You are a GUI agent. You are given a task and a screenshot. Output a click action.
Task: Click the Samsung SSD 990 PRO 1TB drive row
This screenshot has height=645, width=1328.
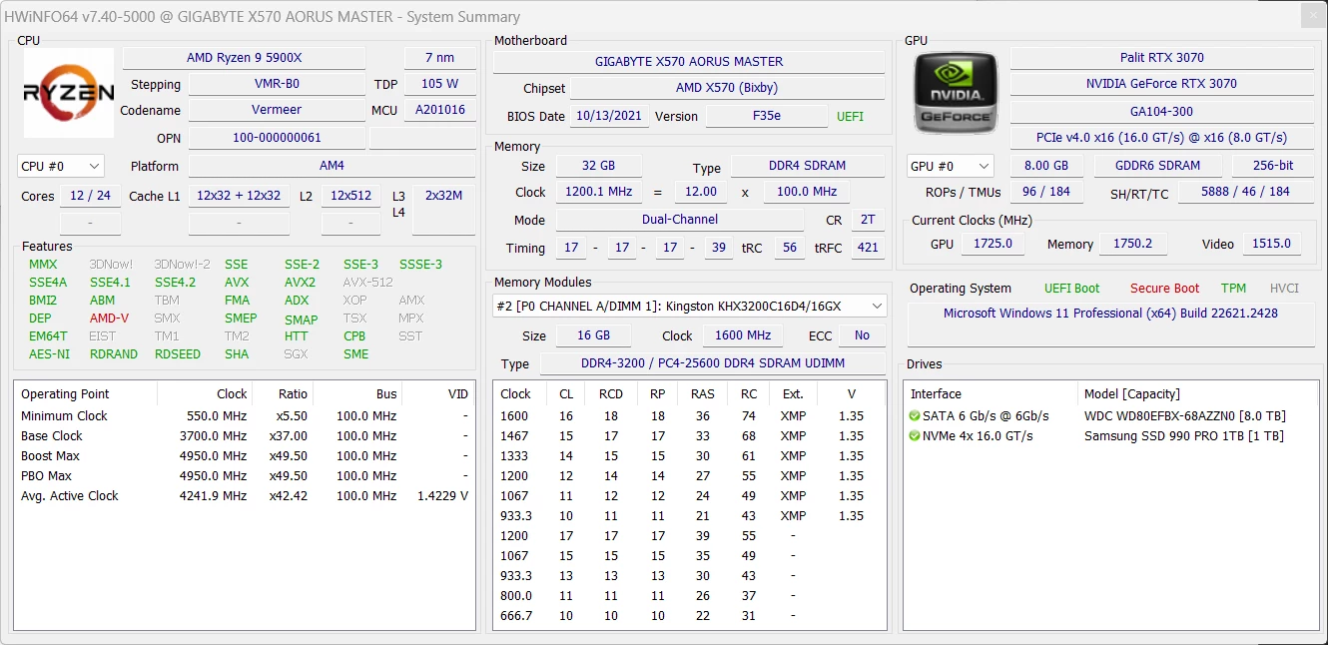tap(1109, 436)
